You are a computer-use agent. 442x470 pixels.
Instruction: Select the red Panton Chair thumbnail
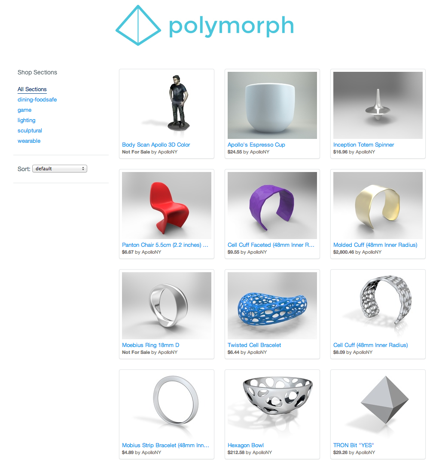coord(167,205)
